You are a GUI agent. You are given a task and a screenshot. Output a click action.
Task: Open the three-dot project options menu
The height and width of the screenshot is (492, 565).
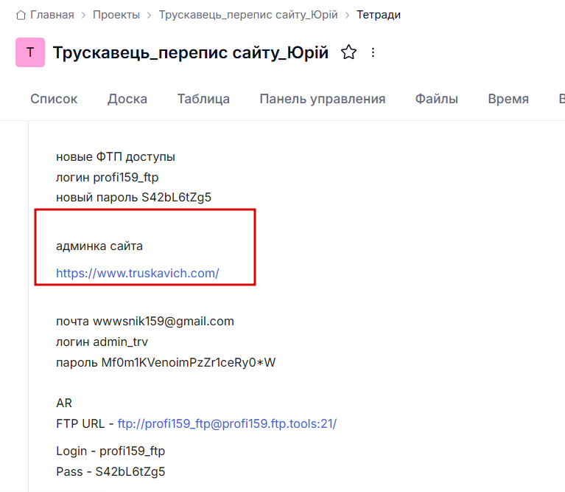373,52
